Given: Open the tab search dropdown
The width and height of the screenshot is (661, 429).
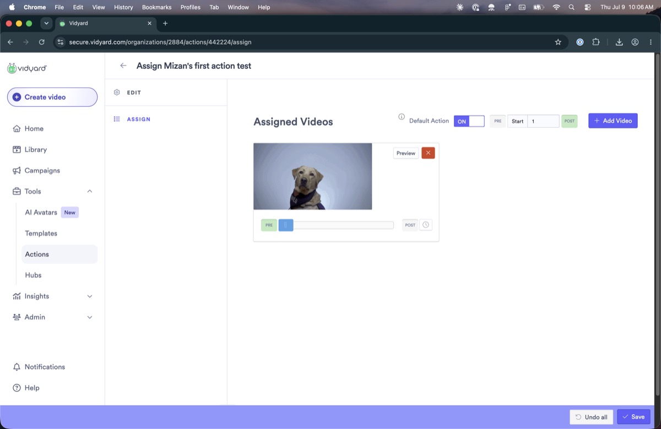Looking at the screenshot, I should (46, 23).
